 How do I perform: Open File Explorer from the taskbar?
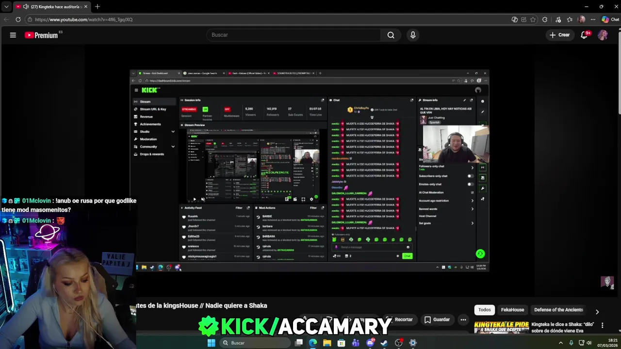pyautogui.click(x=327, y=343)
